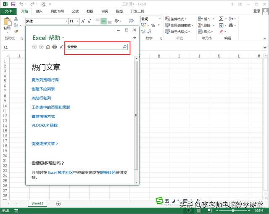The width and height of the screenshot is (269, 214).
Task: Switch to the Data tab
Action: pyautogui.click(x=90, y=11)
